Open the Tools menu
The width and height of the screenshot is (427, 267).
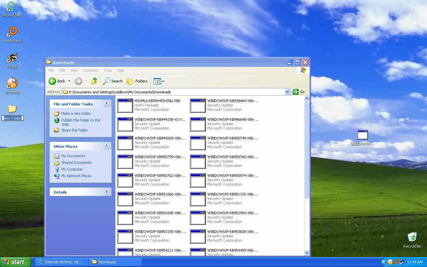pyautogui.click(x=107, y=70)
